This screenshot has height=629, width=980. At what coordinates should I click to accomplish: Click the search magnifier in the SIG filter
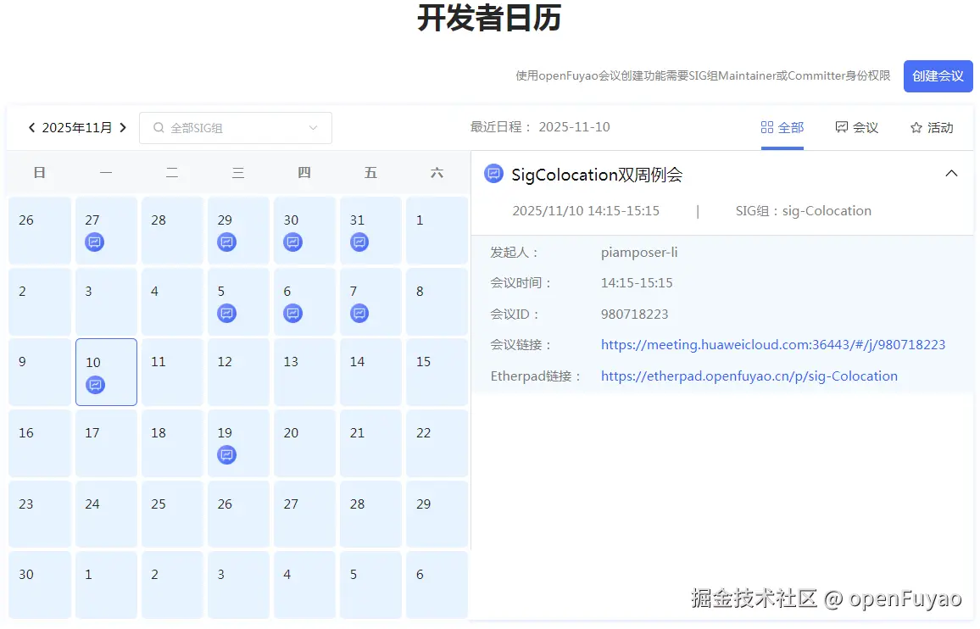tap(159, 127)
